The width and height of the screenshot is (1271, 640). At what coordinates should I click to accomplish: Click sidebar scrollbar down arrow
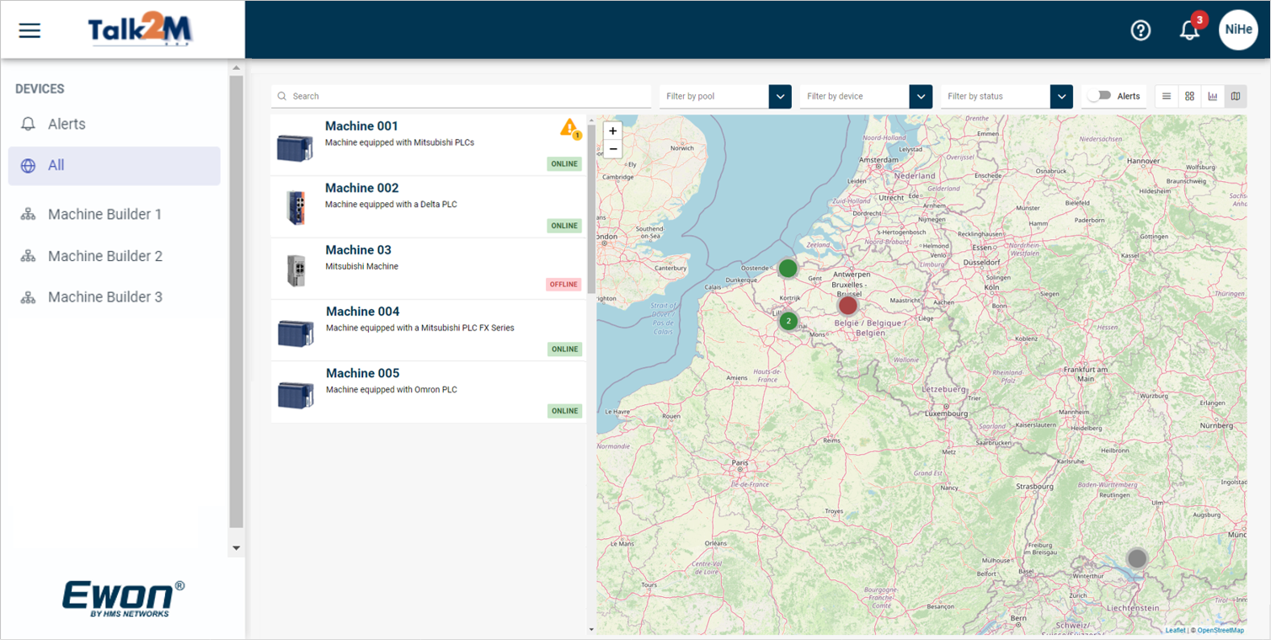click(x=236, y=547)
